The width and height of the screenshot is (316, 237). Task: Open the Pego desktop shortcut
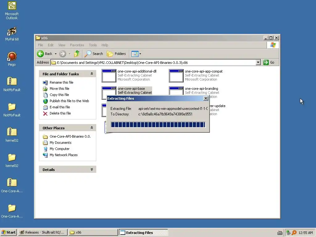point(12,59)
